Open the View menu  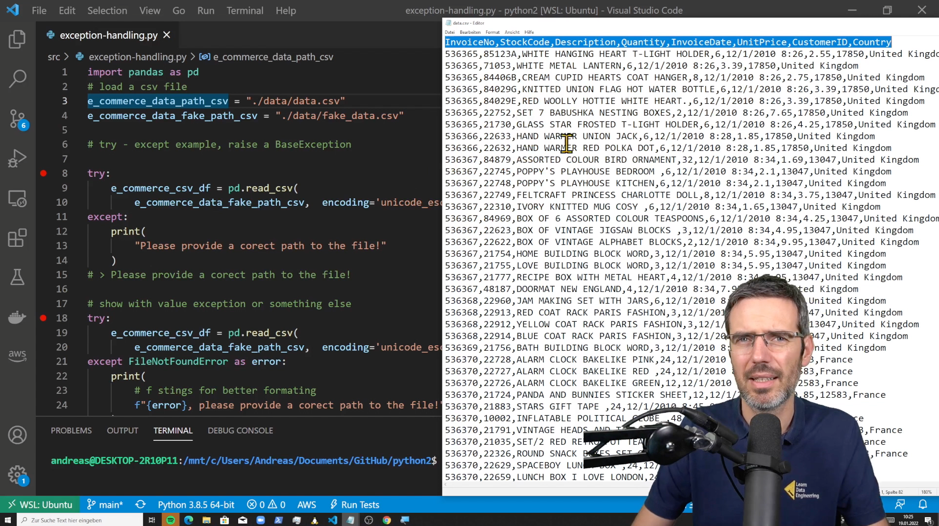point(149,10)
